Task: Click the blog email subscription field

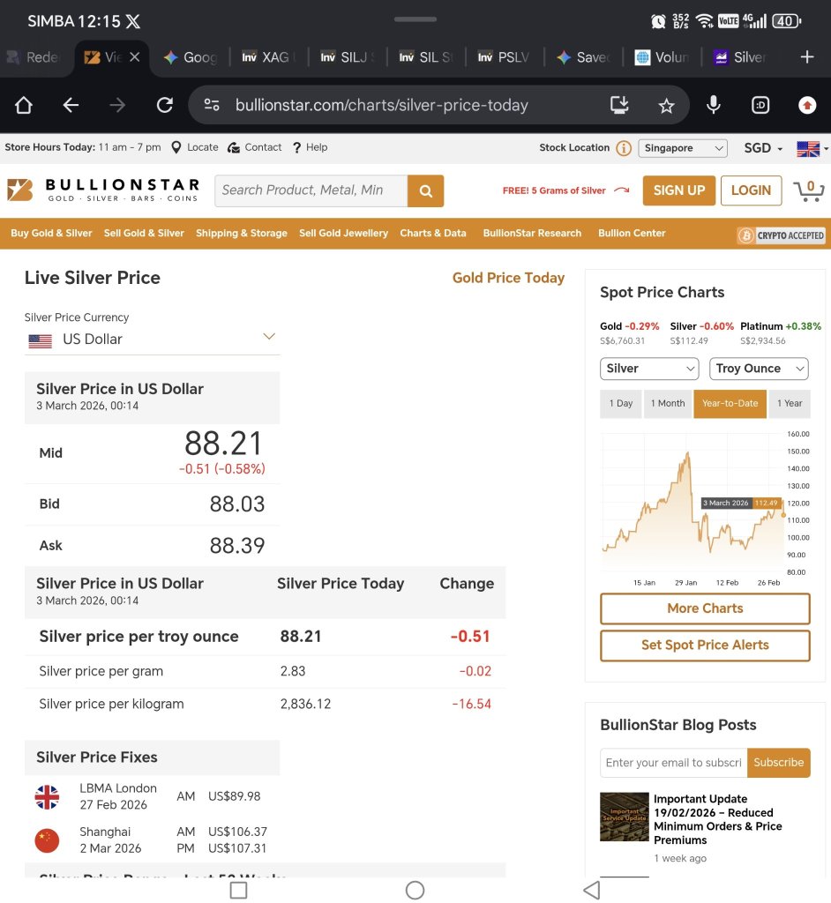Action: (x=674, y=763)
